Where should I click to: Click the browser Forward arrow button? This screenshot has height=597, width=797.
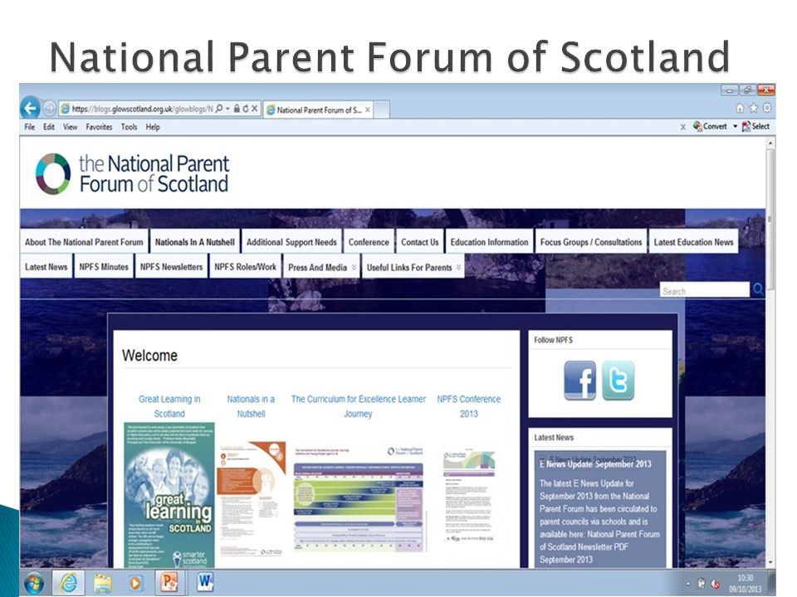(49, 108)
